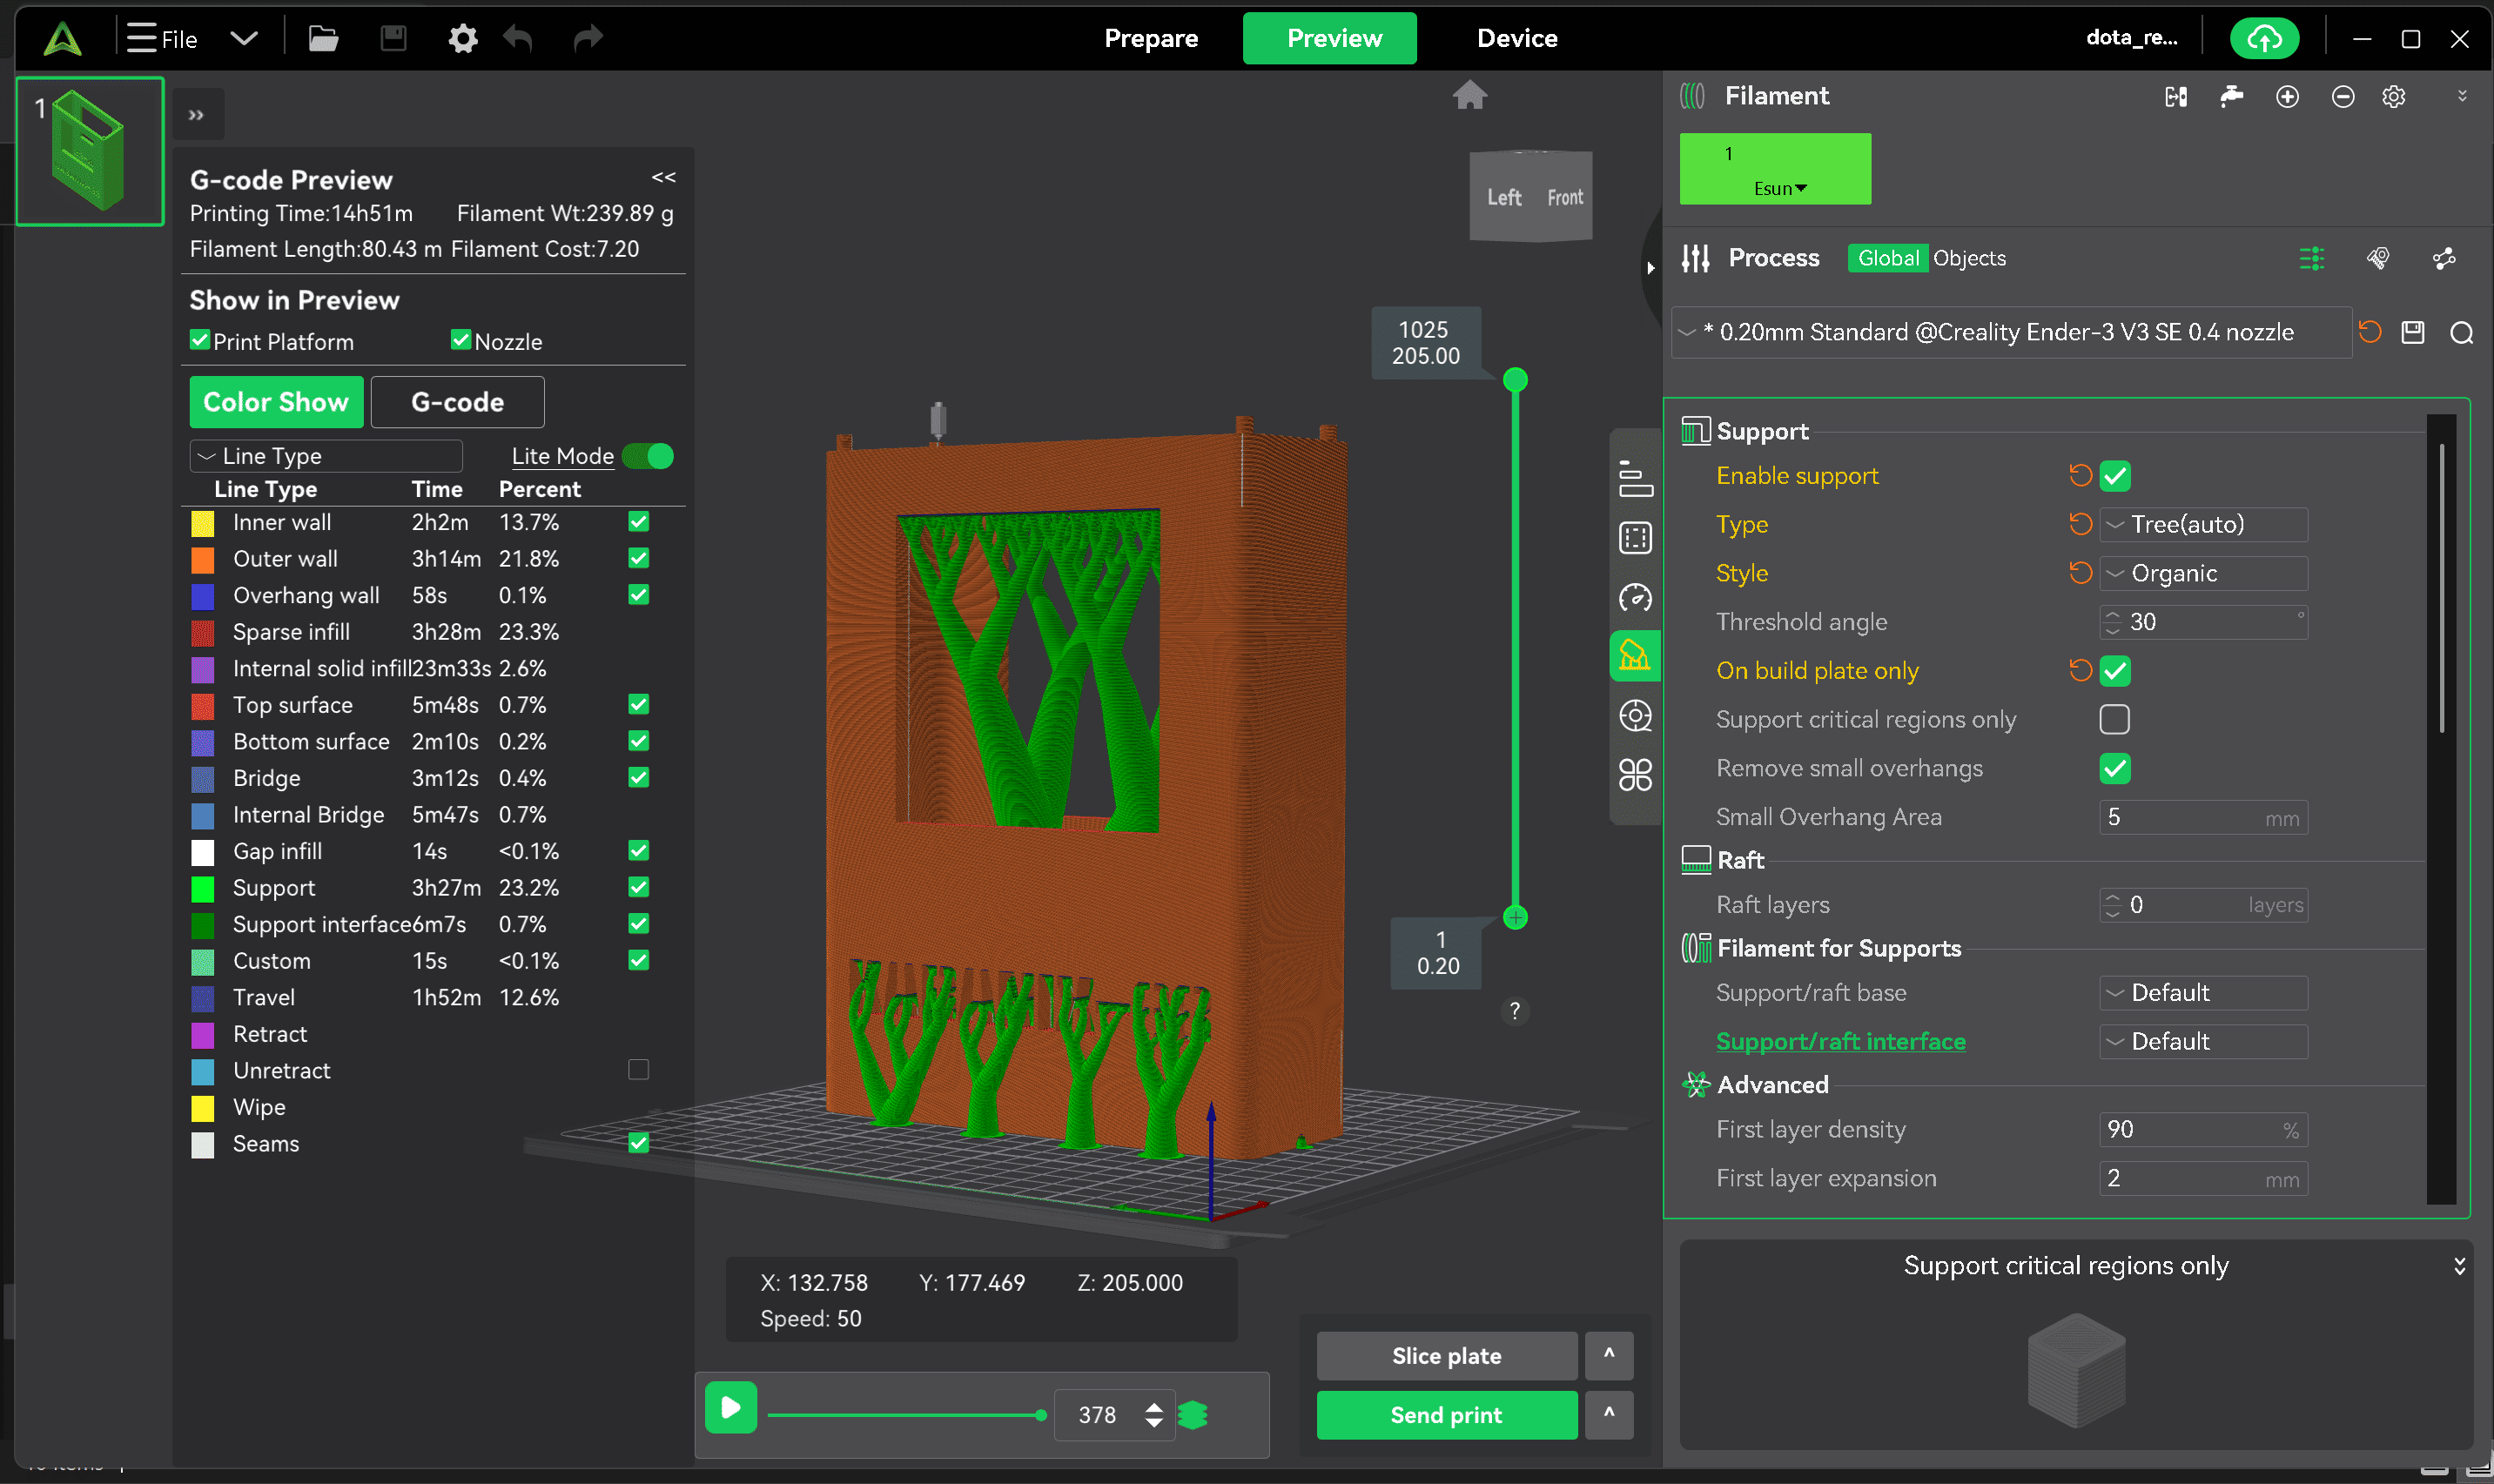Open the Speed settings side tab icon
Screen dimensions: 2494x1484
(1635, 597)
